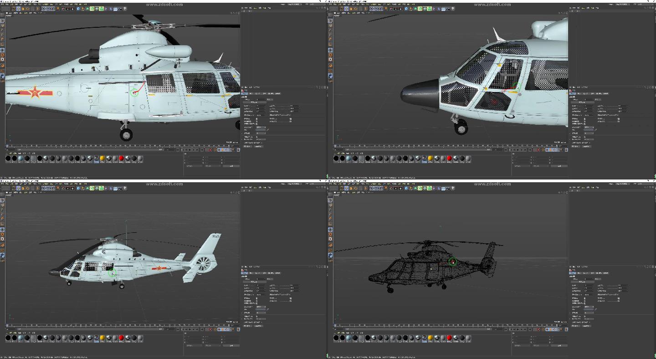
Task: Open the attributes dropdown above pencil in cockpit window
Action: [589, 127]
